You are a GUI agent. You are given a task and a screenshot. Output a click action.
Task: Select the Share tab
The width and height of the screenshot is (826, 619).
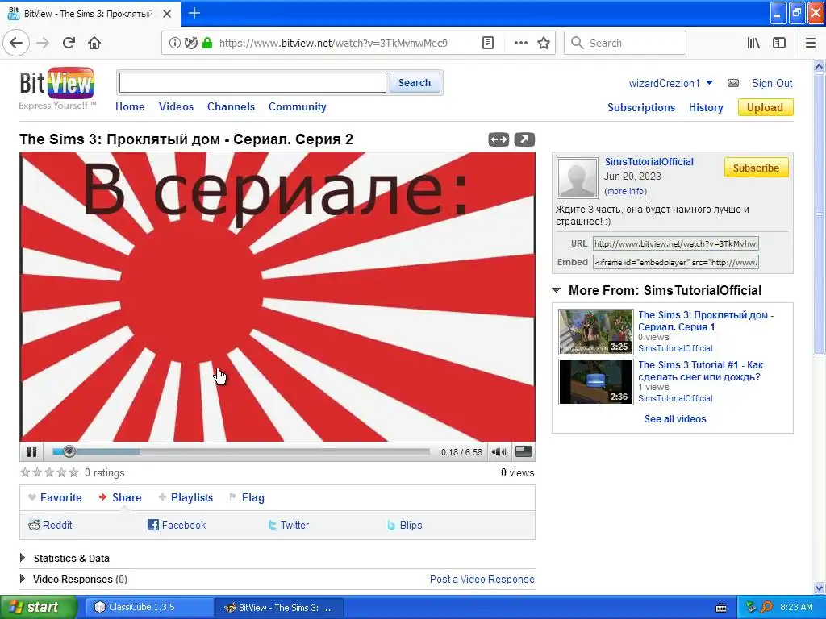(x=120, y=497)
